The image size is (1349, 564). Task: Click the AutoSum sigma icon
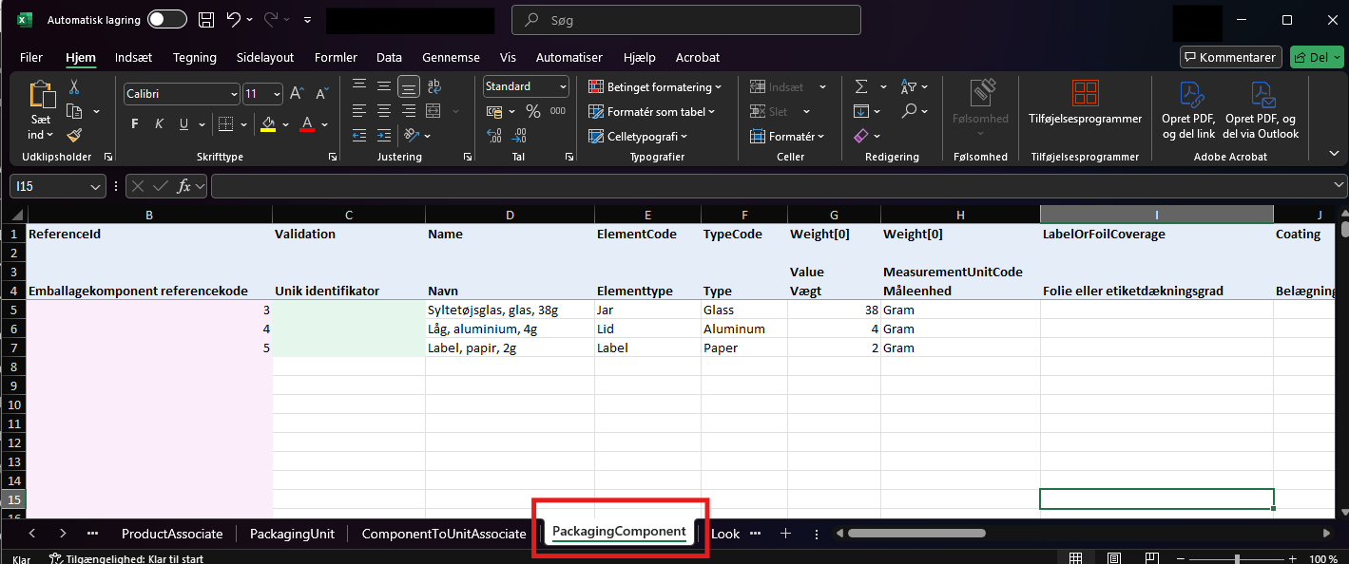[x=860, y=86]
